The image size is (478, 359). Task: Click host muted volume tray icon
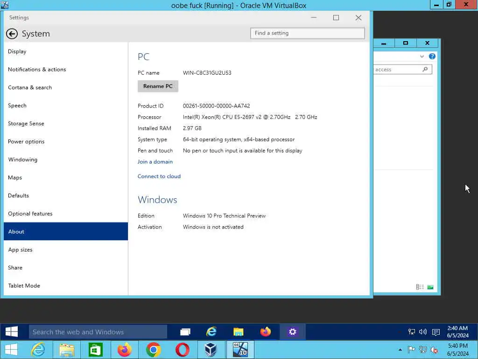coord(434,350)
